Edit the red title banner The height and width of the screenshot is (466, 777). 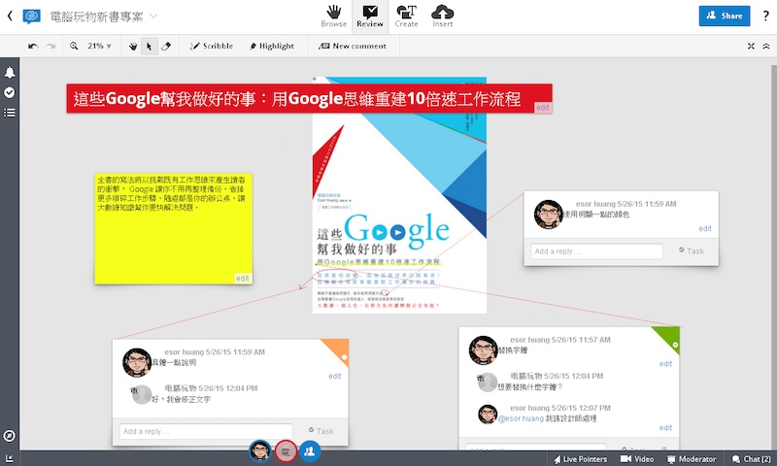(x=543, y=108)
